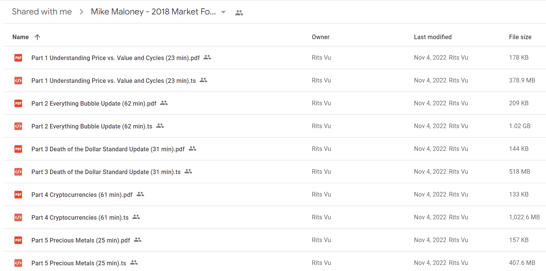Click shared icon on Part 4 .pdf row
The height and width of the screenshot is (271, 546).
pos(140,194)
